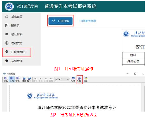This screenshot has height=119, width=148.
Task: Click the 首页 first-page toolbar icon
Action: (x=35, y=80)
